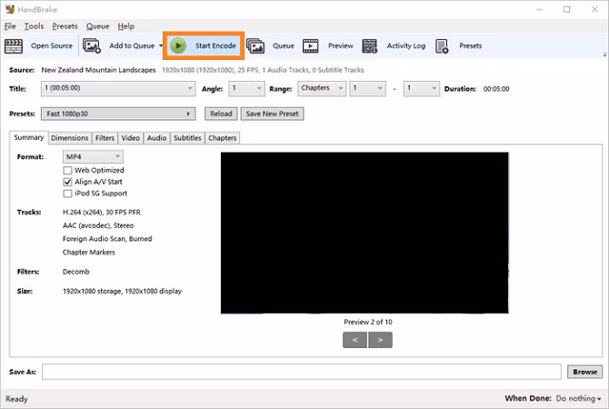
Task: Open the File menu
Action: click(10, 26)
